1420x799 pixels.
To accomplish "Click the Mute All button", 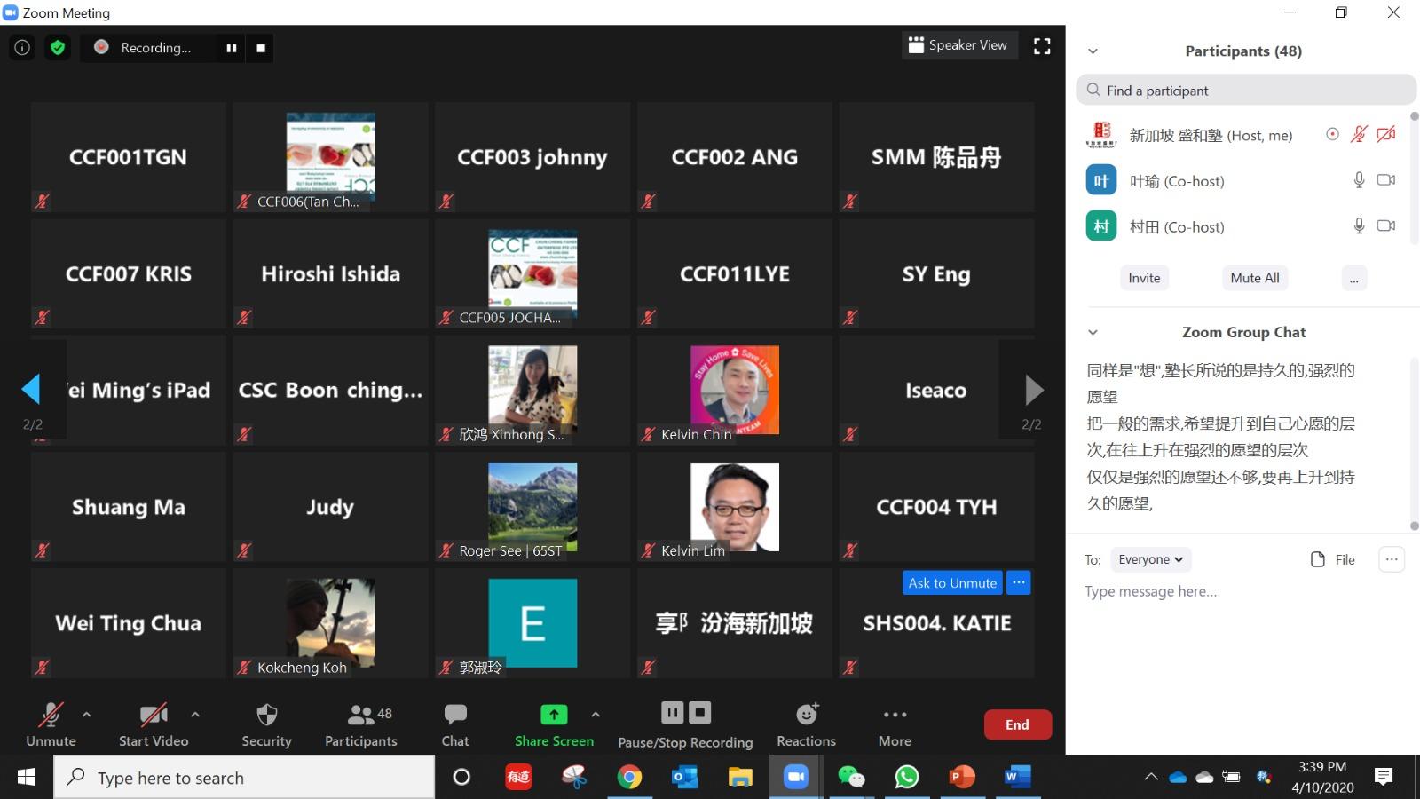I will click(1254, 278).
